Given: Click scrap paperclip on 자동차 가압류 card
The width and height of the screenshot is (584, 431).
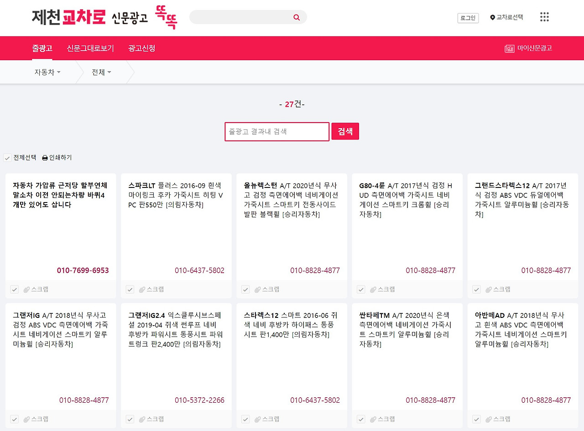Looking at the screenshot, I should click(26, 289).
